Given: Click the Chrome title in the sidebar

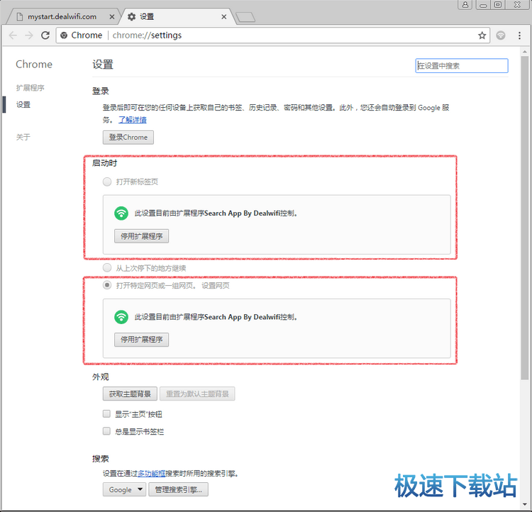Looking at the screenshot, I should 34,65.
